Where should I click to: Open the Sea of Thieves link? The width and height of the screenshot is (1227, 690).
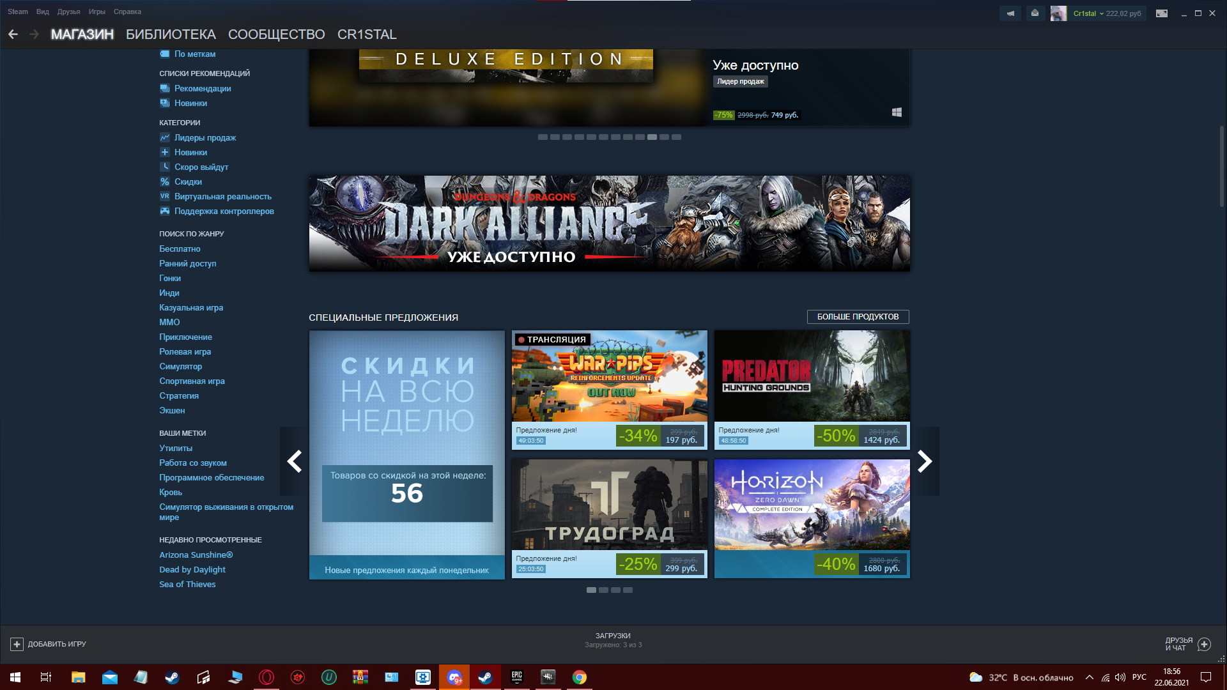click(187, 584)
